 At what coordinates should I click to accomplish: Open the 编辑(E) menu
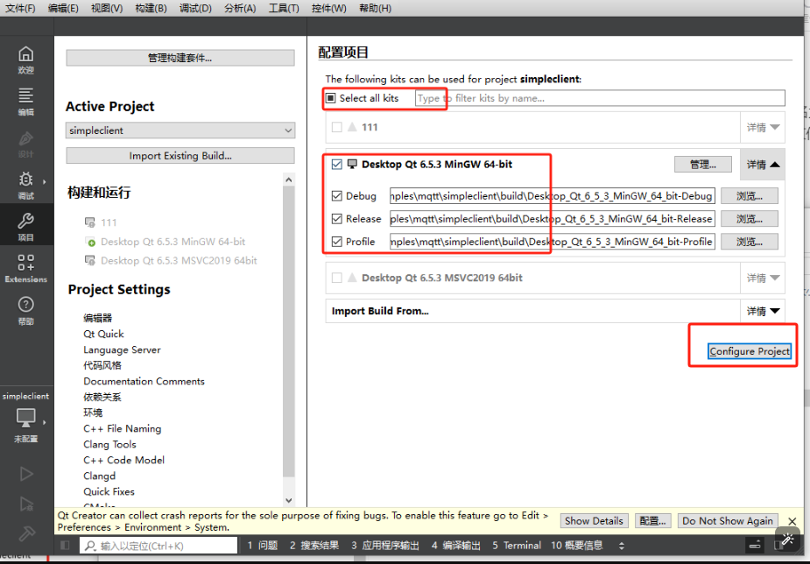click(63, 8)
